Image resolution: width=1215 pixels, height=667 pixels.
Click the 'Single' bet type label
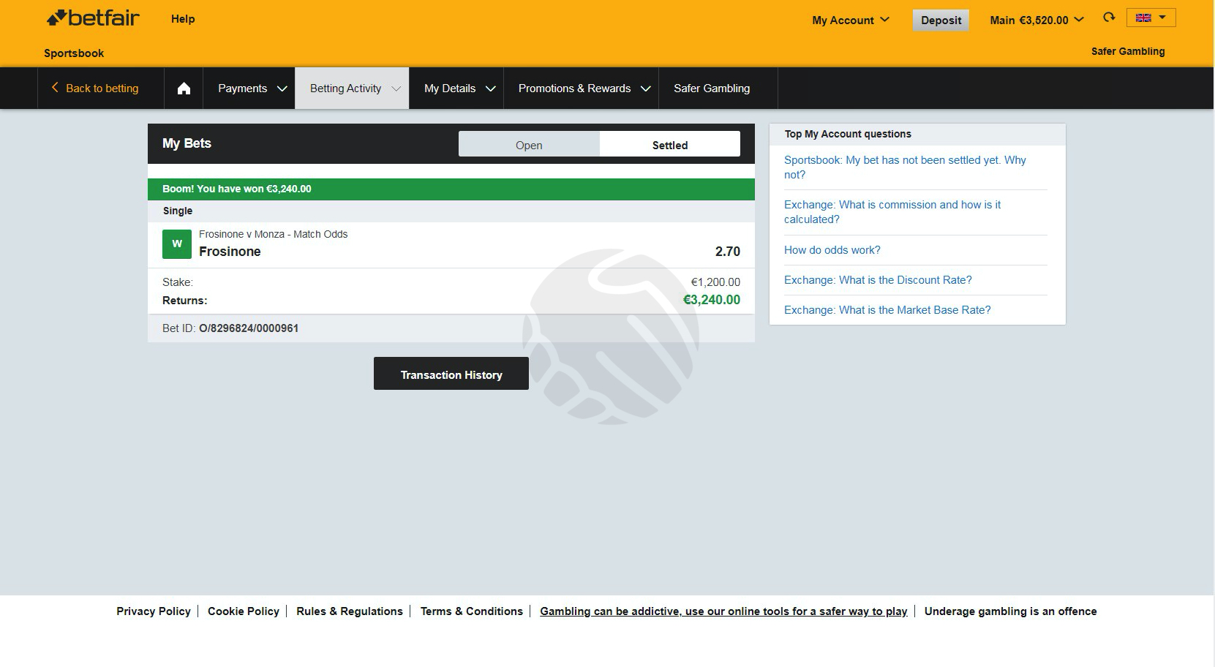(178, 211)
